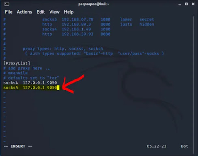
Task: Click the 'auth types supported' comment line
Action: 95,54
